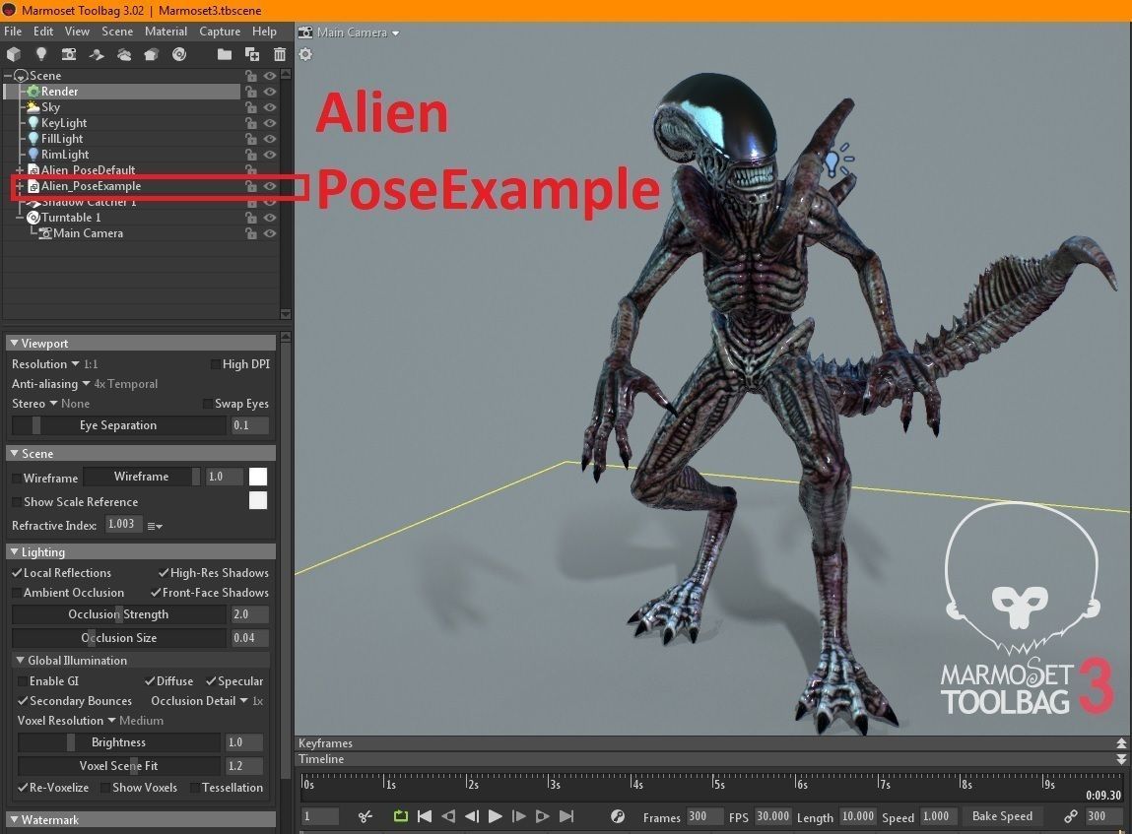Add a turntable from the toolbar
The height and width of the screenshot is (834, 1132).
(179, 54)
